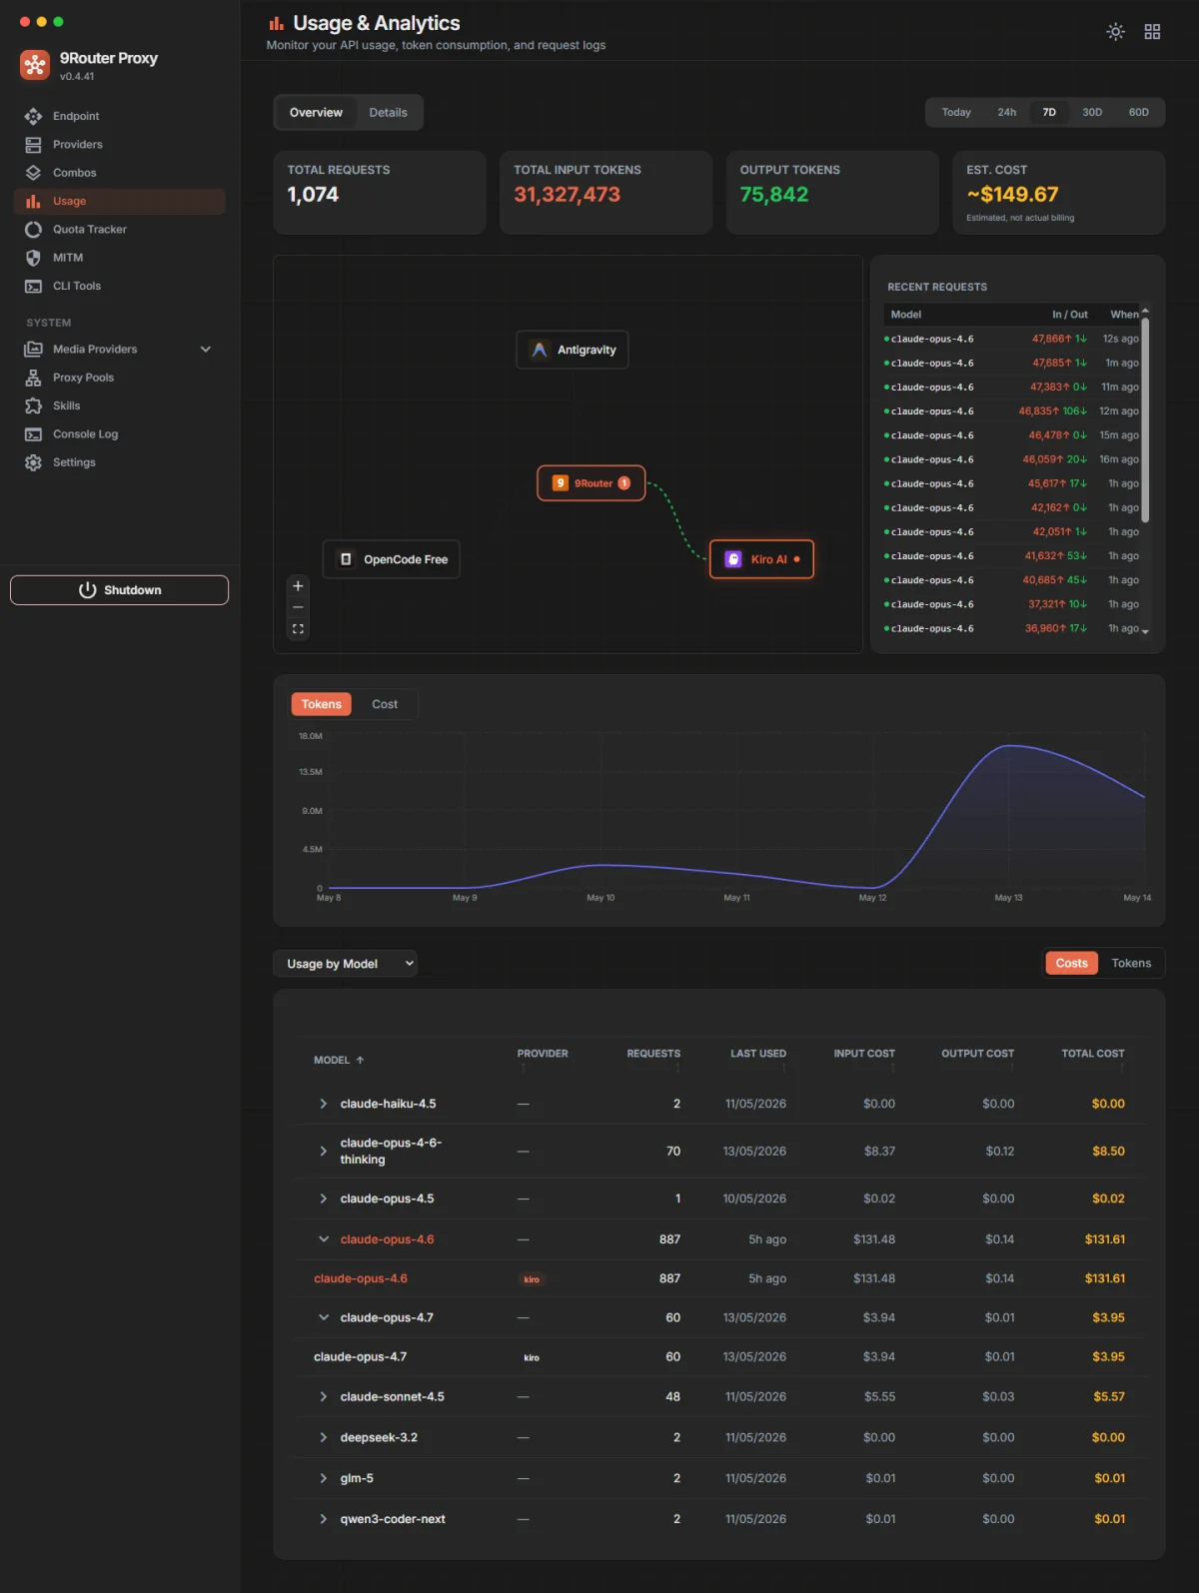Viewport: 1199px width, 1593px height.
Task: Go to Endpoint in the sidebar
Action: [x=119, y=116]
